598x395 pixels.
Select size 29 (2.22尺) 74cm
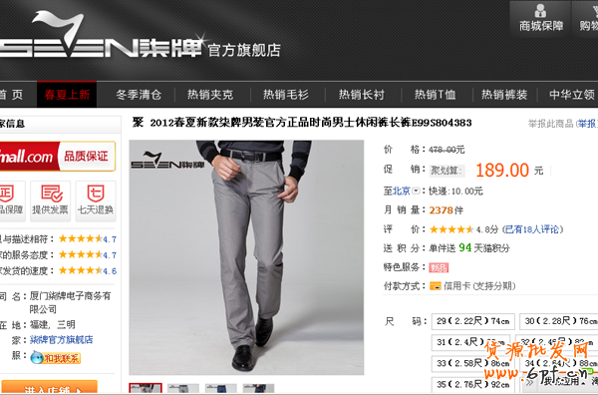472,321
